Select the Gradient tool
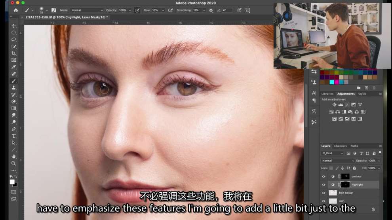The image size is (392, 220). [x=13, y=108]
